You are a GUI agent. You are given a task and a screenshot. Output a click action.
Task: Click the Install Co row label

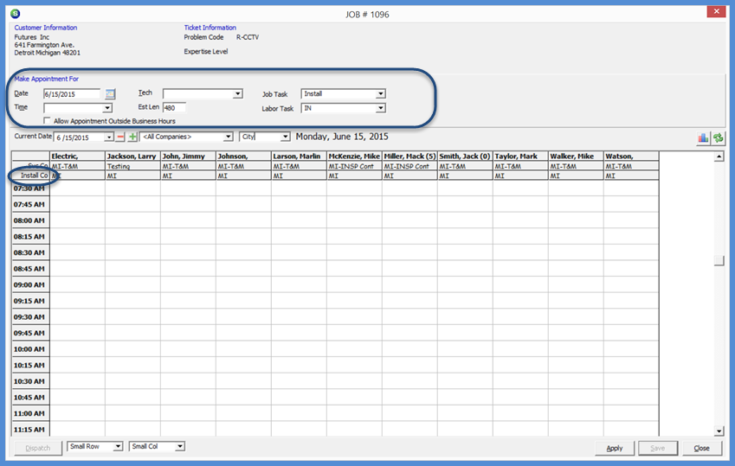(31, 176)
